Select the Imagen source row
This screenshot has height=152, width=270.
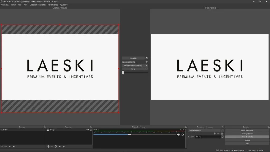coord(69,130)
